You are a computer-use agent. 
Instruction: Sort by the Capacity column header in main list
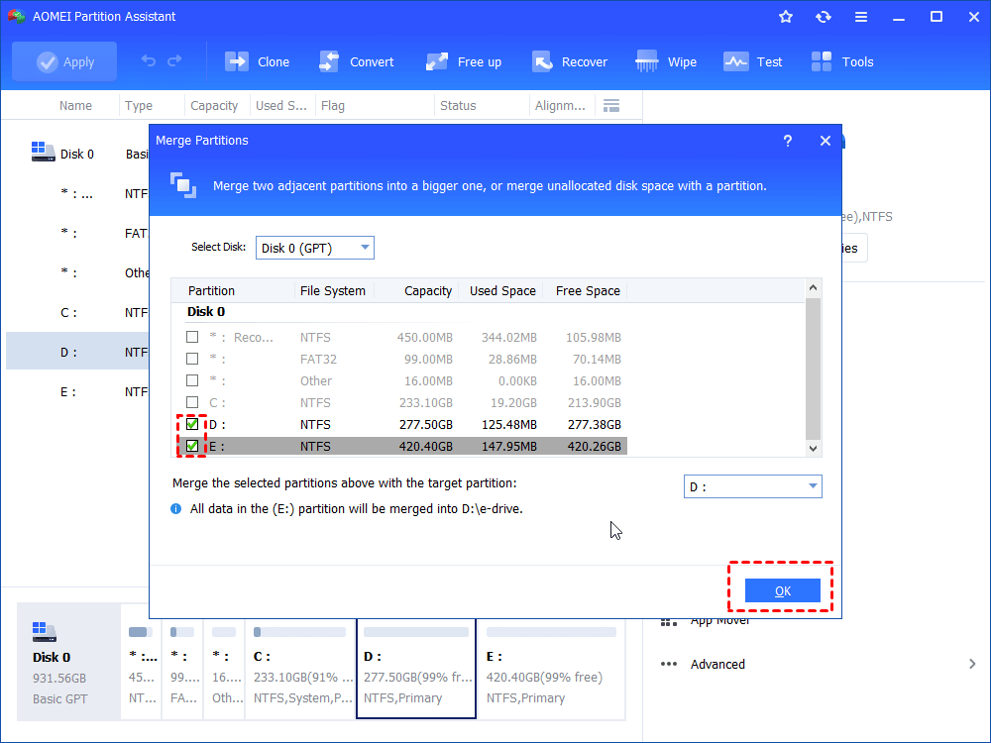tap(214, 106)
